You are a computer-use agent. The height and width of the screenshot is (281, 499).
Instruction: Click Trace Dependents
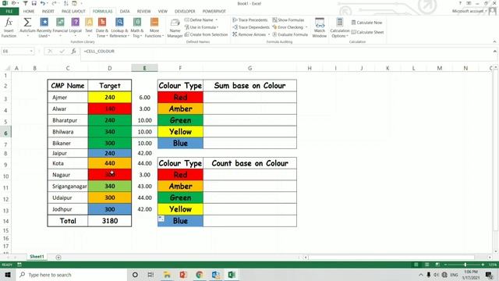[x=251, y=27]
